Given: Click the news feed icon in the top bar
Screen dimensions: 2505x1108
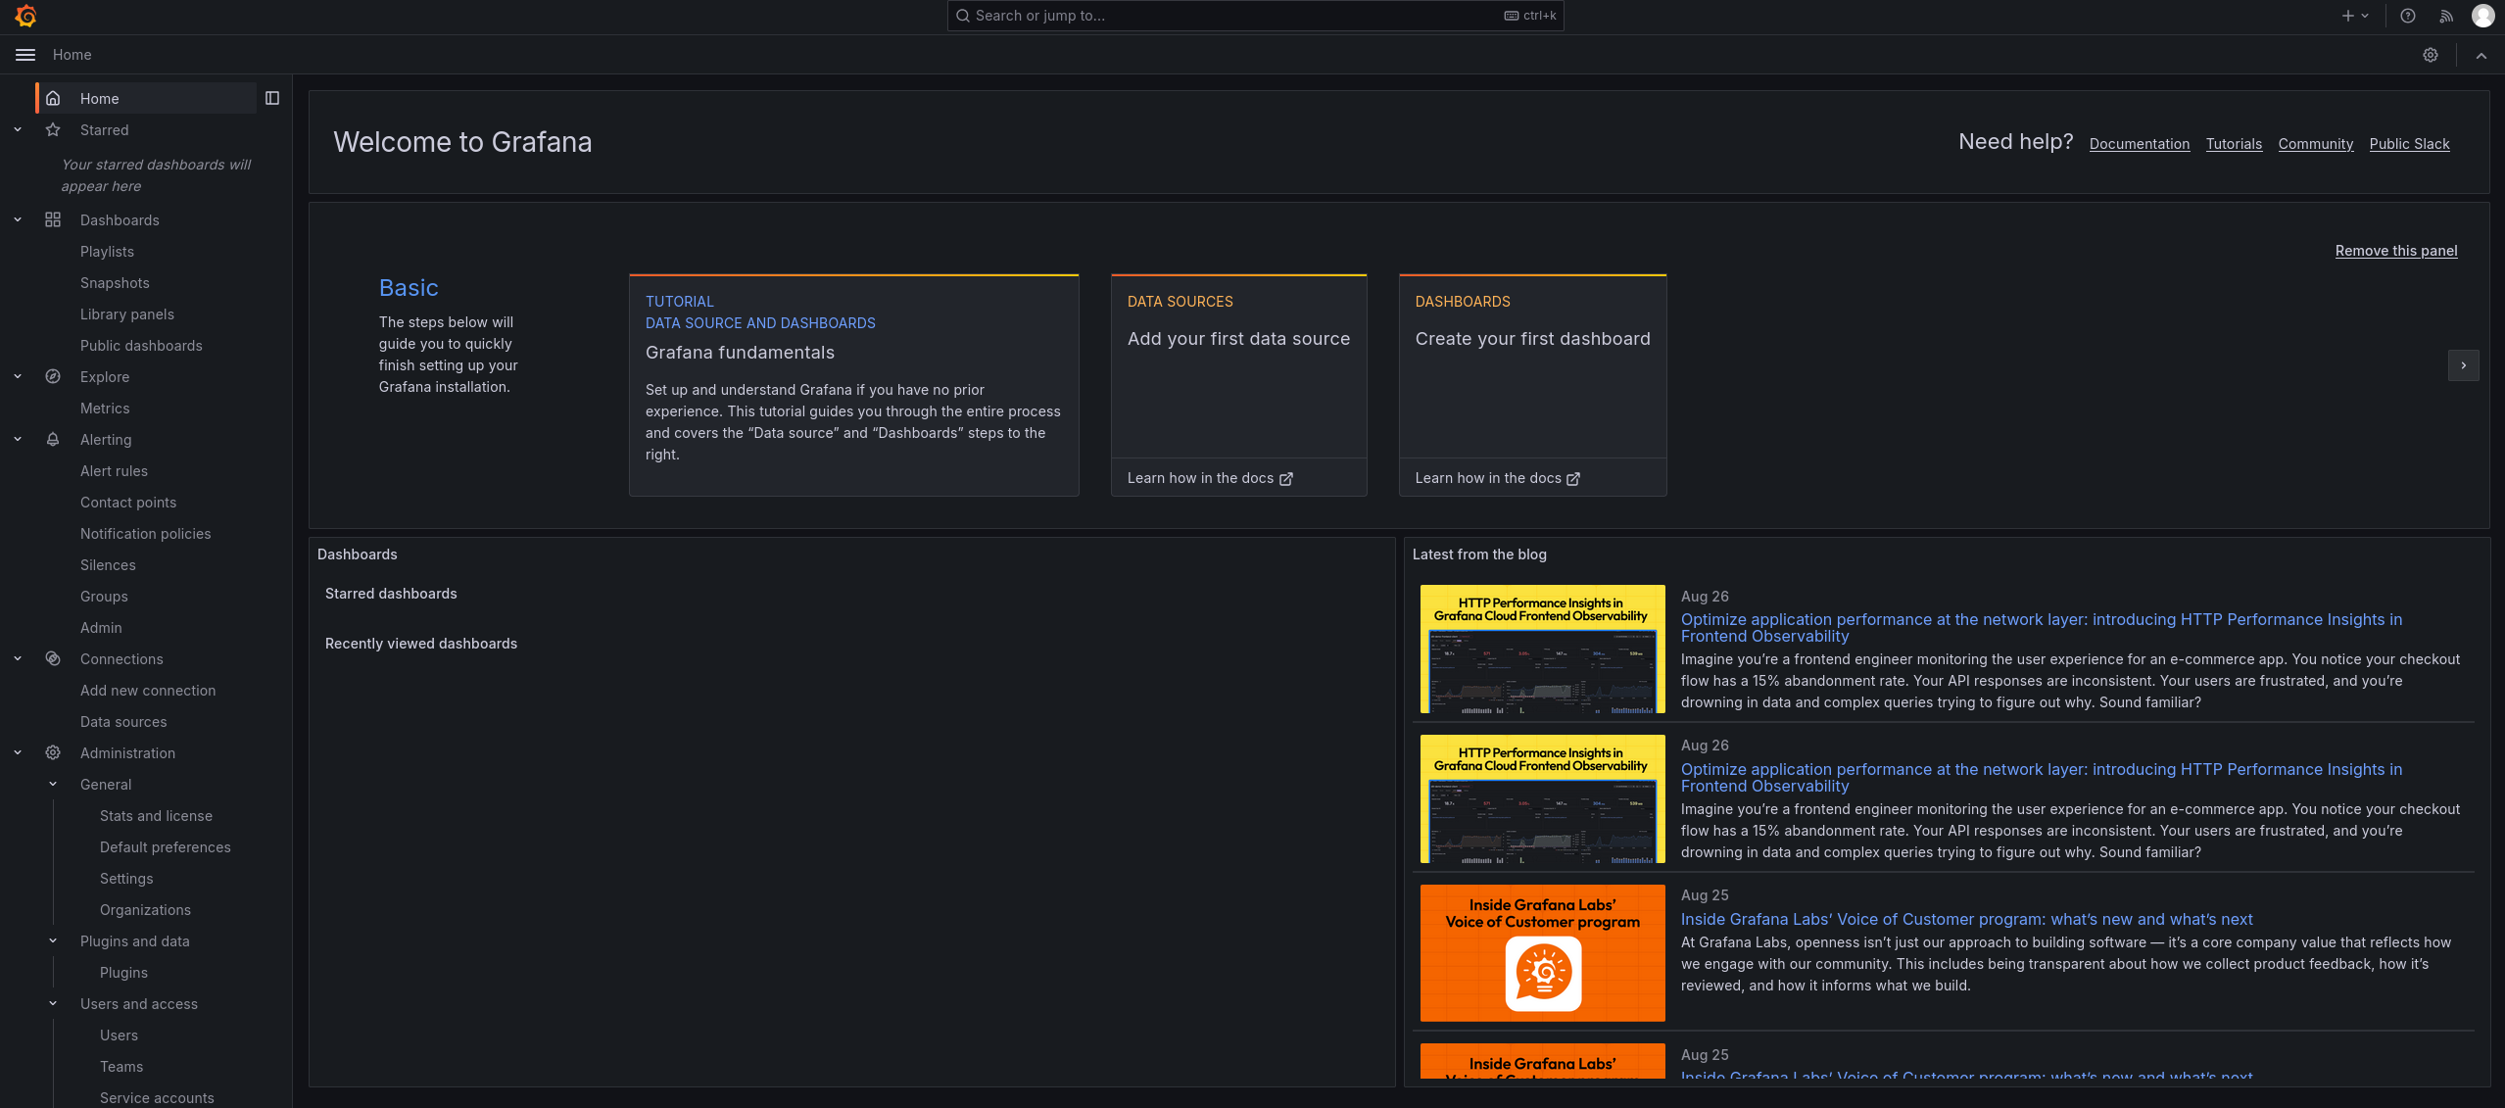Looking at the screenshot, I should click(x=2444, y=15).
